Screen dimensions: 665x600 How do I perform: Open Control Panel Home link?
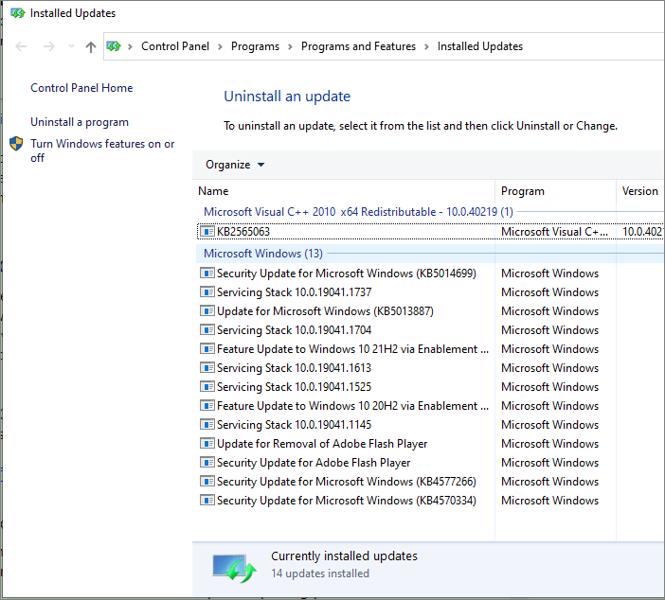[x=81, y=88]
